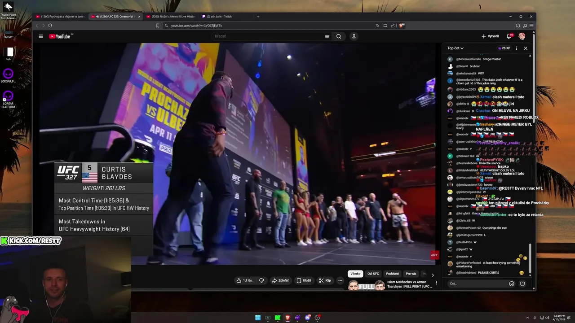This screenshot has height=323, width=575.
Task: Open the browser extensions puzzle icon
Action: [518, 26]
